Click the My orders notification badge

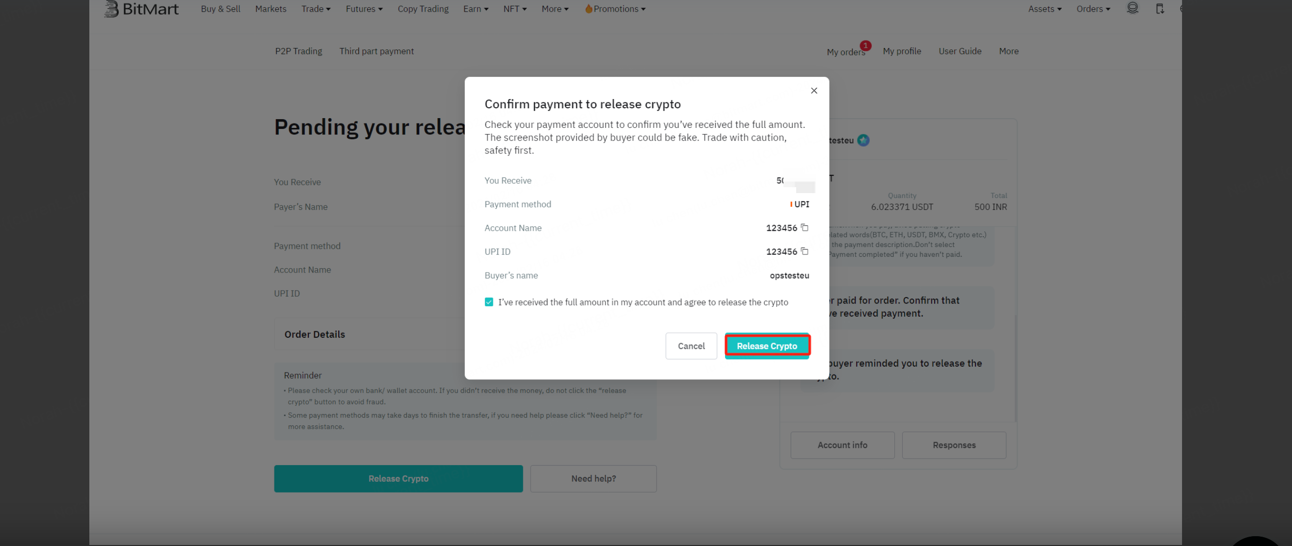point(866,46)
